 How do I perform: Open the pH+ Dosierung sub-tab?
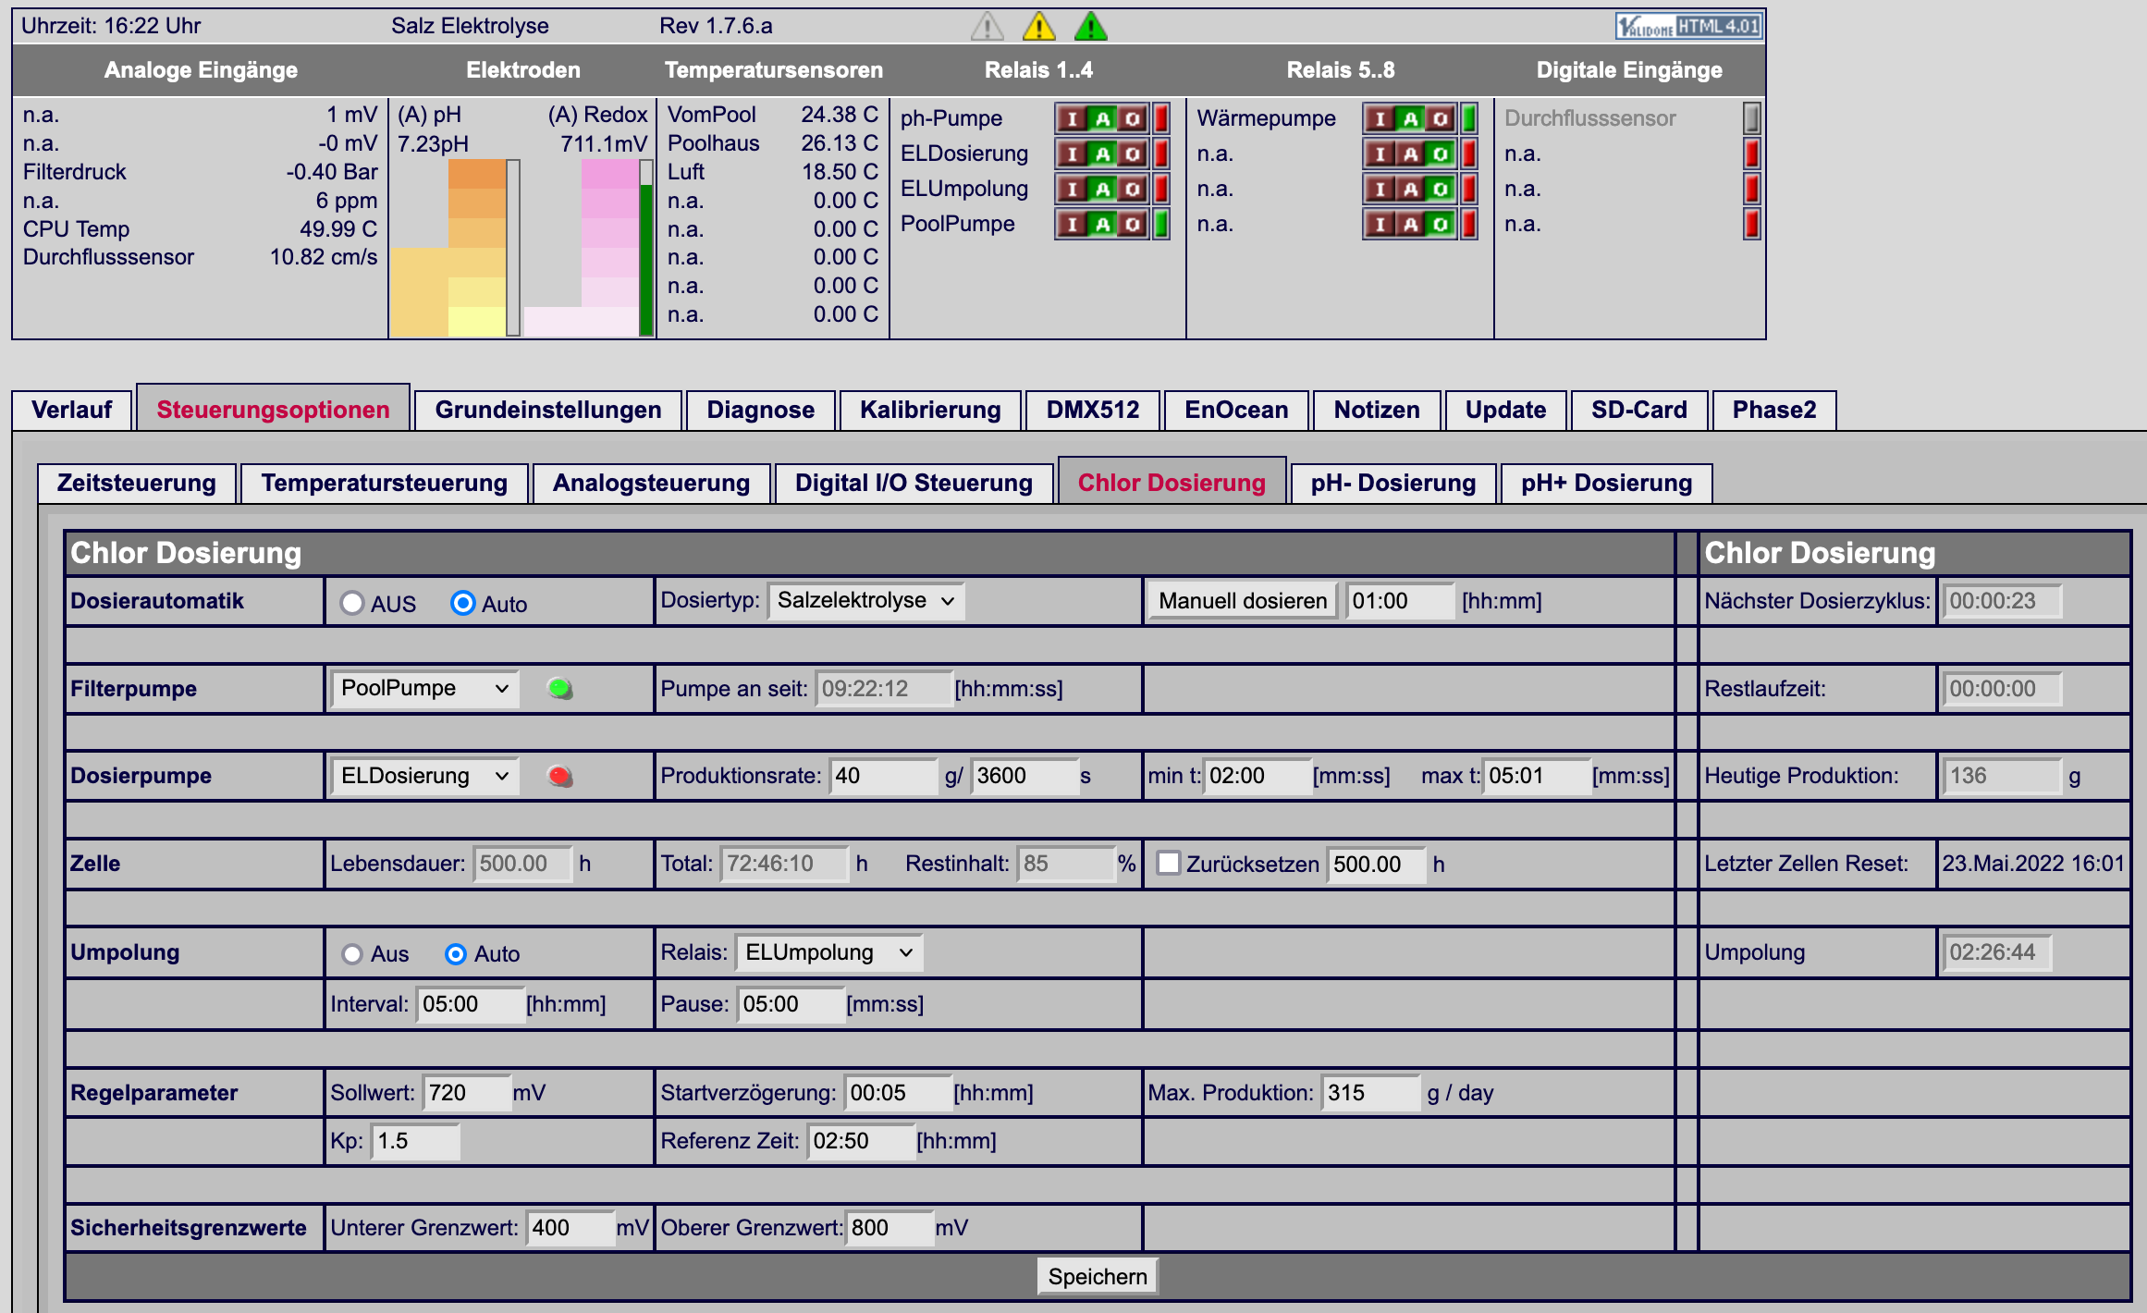(1607, 483)
